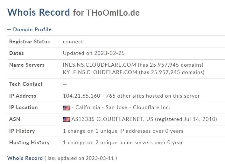225x164 pixels.
Task: Open the Hosting History change details
Action: click(x=123, y=142)
